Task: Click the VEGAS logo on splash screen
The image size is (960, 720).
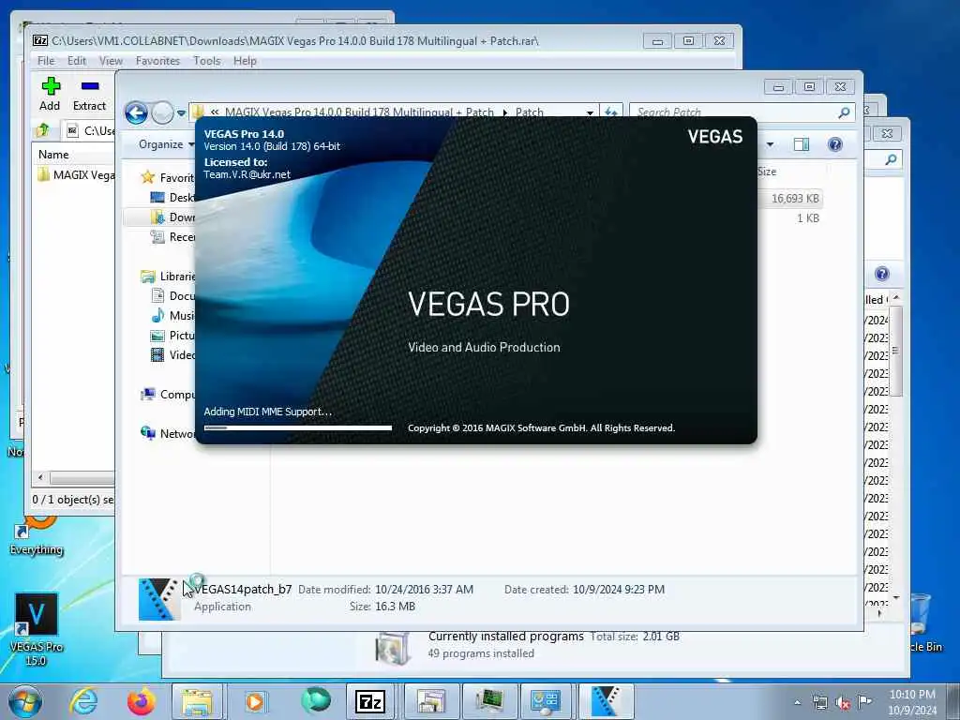Action: (x=714, y=137)
